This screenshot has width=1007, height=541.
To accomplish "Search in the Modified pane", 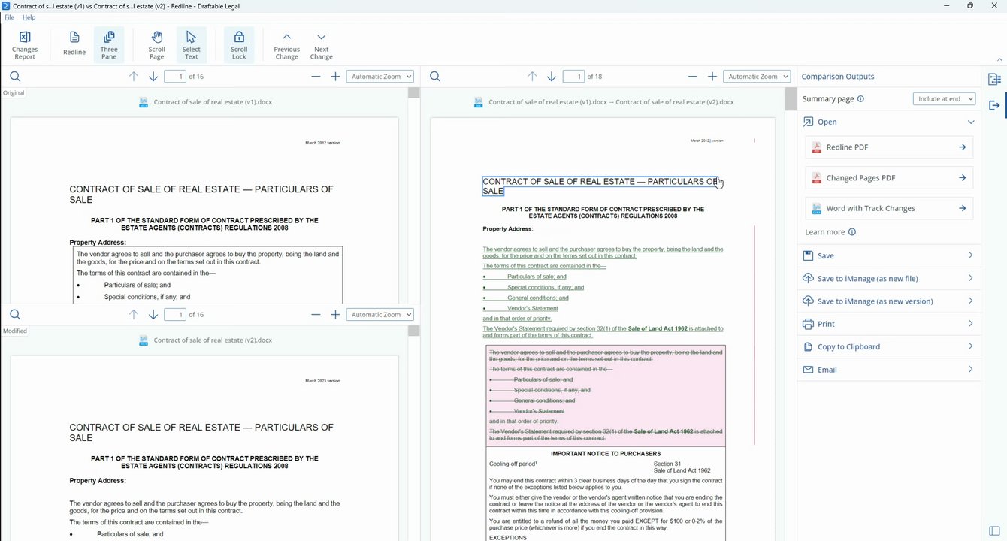I will pos(15,315).
